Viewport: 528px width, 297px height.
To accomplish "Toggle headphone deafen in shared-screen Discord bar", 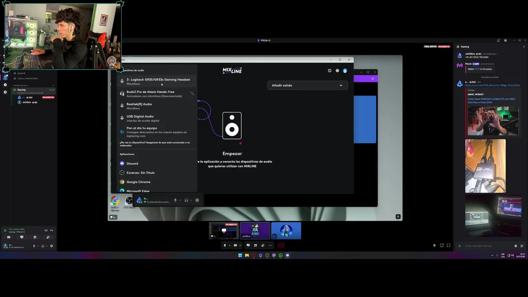I will [186, 200].
